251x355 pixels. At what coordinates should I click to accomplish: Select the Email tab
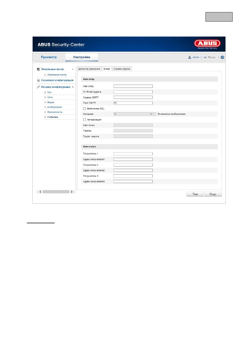tap(107, 69)
